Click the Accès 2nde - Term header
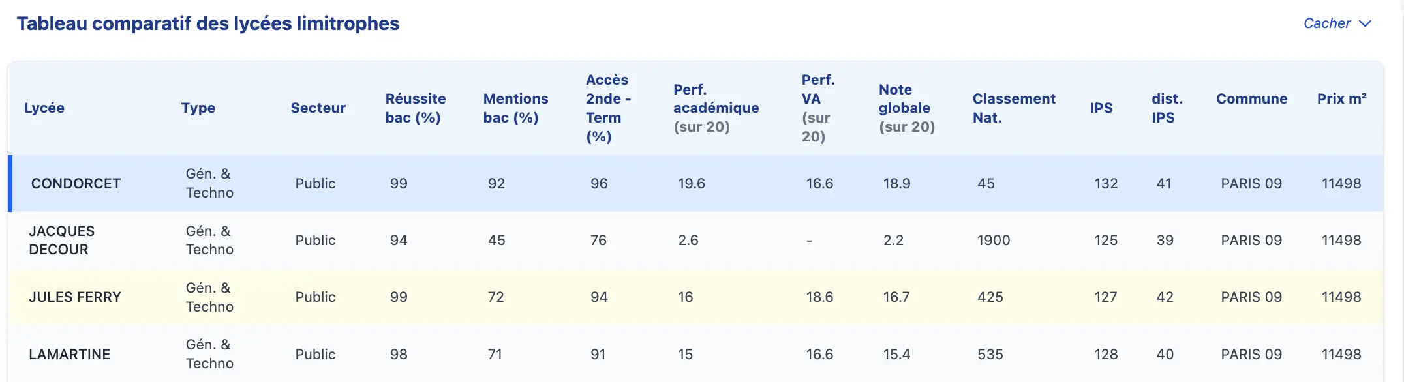This screenshot has height=382, width=1404. pos(608,108)
